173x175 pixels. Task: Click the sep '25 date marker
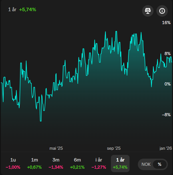(114, 148)
